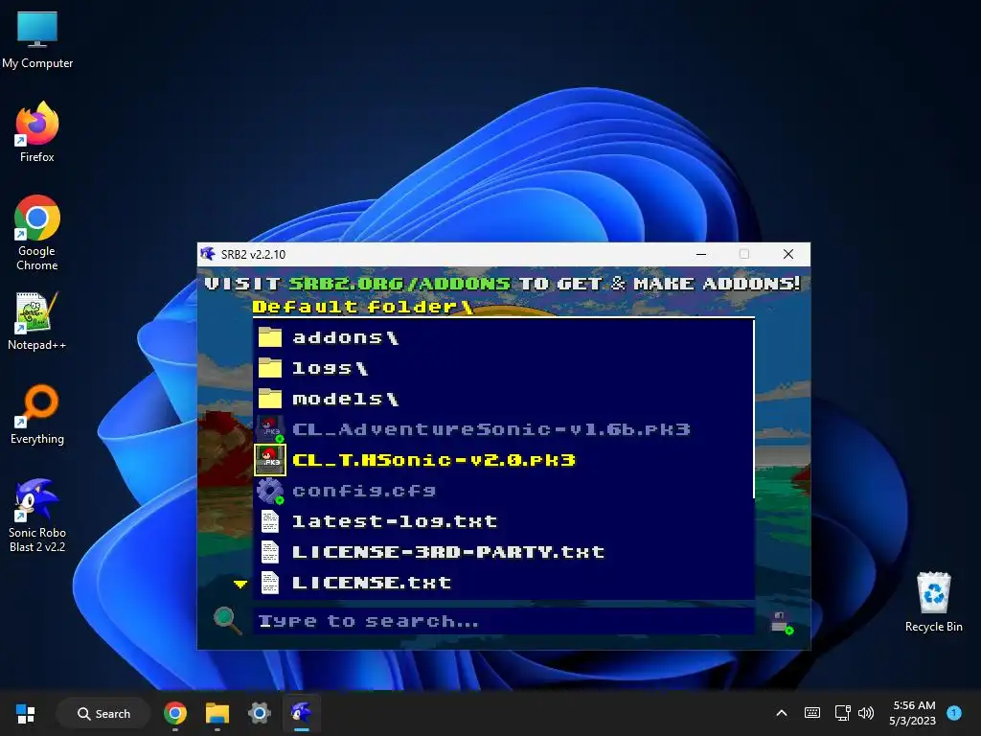Viewport: 981px width, 736px height.
Task: Open Everything desktop shortcut
Action: (x=37, y=414)
